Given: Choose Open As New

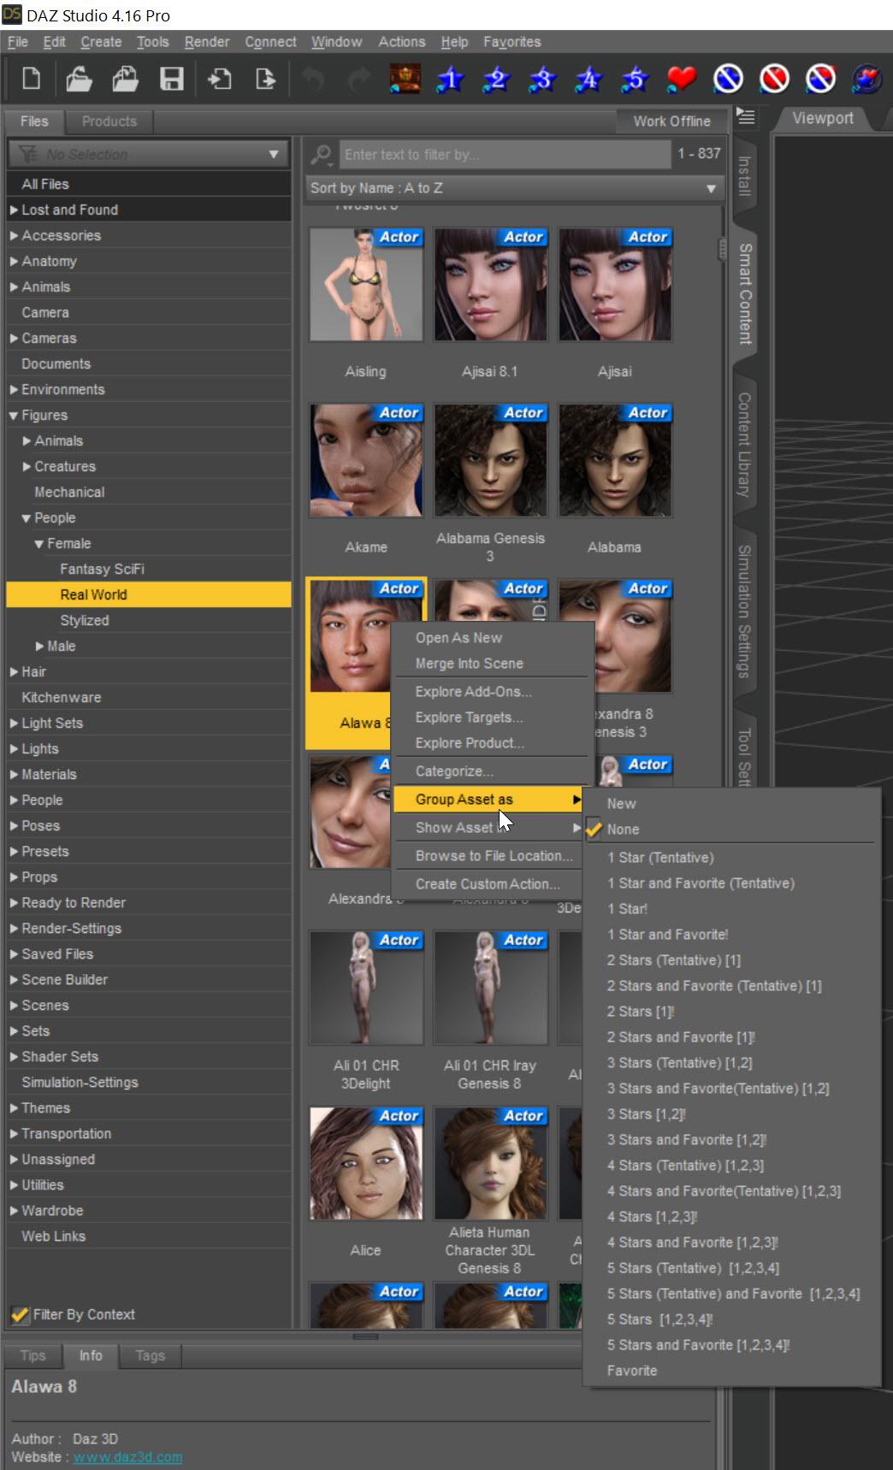Looking at the screenshot, I should point(458,638).
